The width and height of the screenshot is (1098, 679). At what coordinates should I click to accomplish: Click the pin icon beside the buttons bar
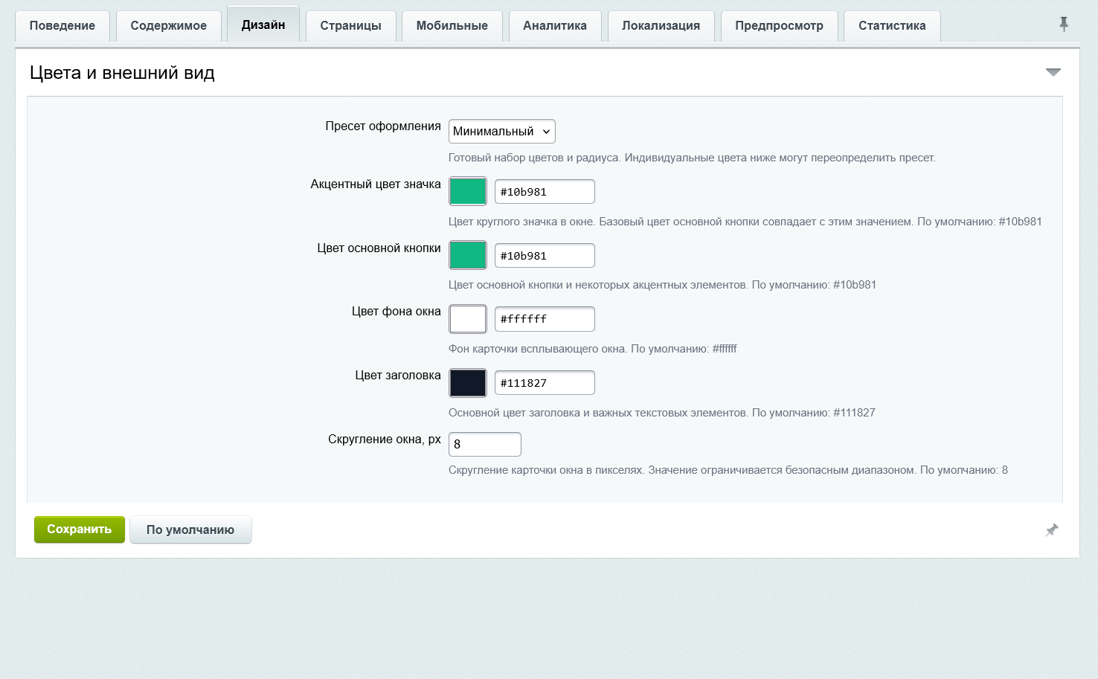point(1052,530)
